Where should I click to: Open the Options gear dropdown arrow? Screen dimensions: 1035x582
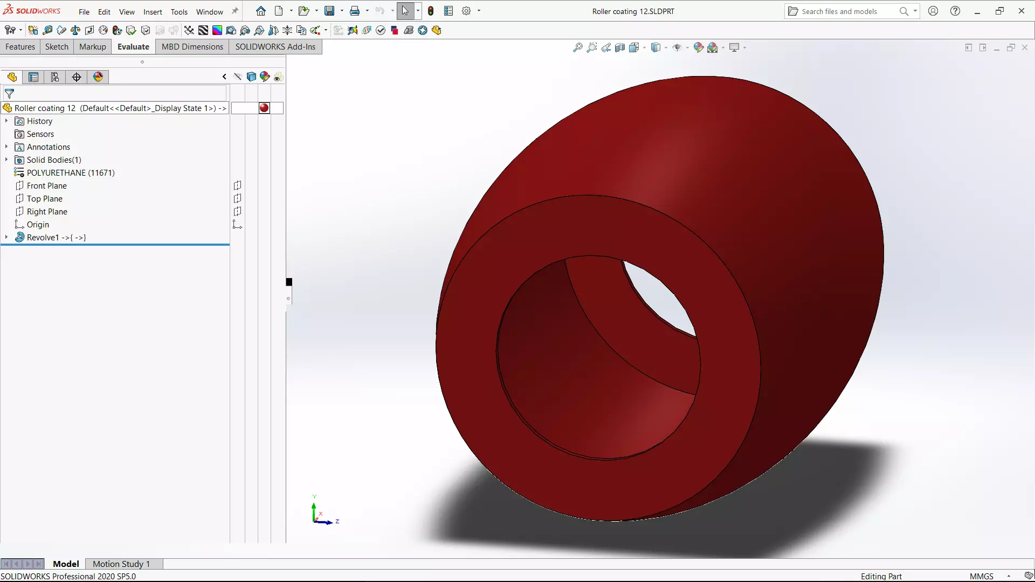click(x=479, y=11)
